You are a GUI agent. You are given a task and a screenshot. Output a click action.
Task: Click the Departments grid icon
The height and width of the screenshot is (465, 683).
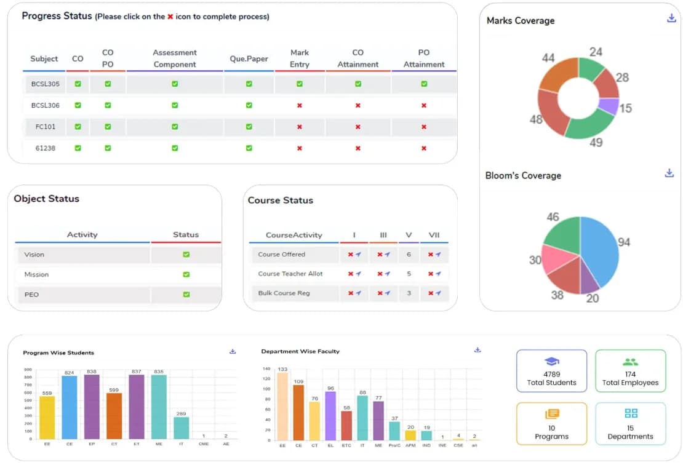(631, 413)
